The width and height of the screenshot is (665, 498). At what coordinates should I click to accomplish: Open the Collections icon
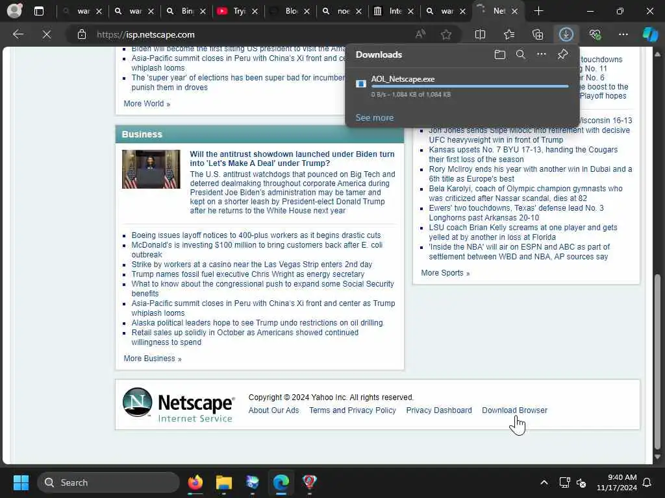pyautogui.click(x=537, y=34)
